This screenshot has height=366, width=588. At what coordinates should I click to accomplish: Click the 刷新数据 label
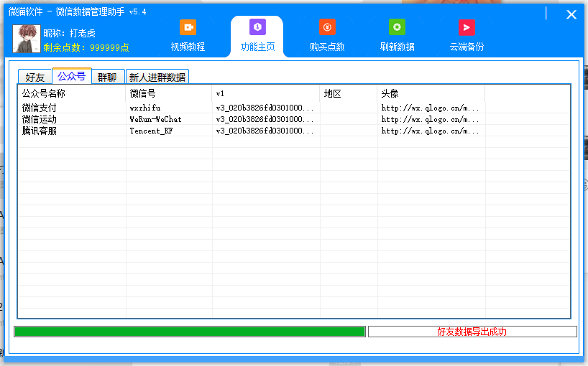click(x=397, y=47)
